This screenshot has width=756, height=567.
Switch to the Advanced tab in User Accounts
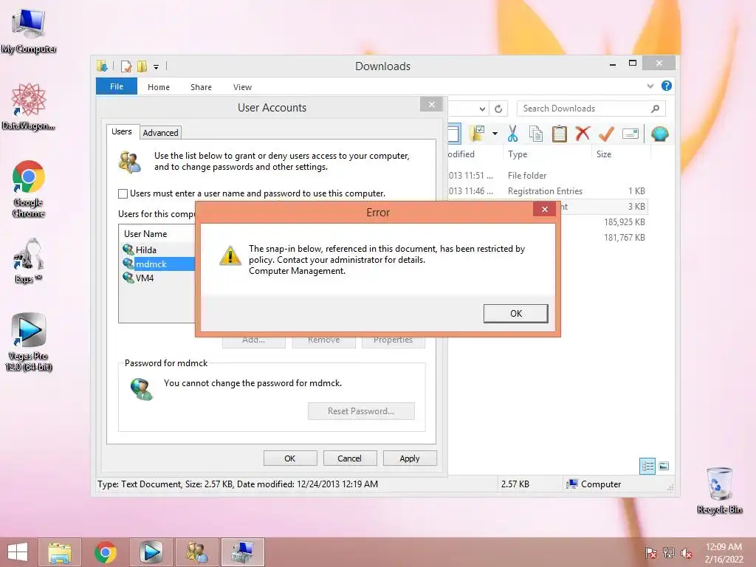click(160, 133)
